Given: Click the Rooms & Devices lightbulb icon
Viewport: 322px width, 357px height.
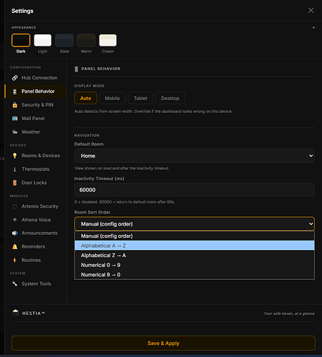Looking at the screenshot, I should [x=15, y=156].
